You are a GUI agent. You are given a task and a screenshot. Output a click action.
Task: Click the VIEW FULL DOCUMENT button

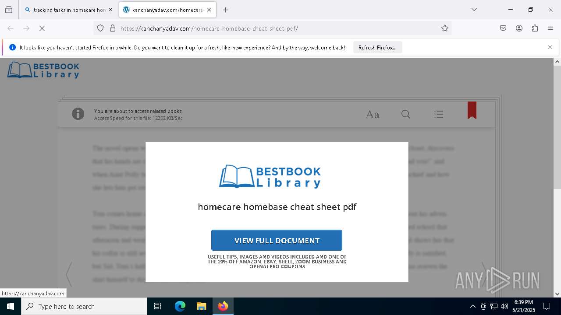coord(277,240)
